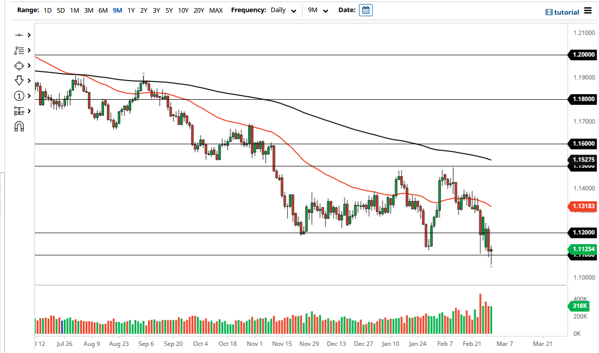Open the Frequency dropdown showing Daily
Viewport: 599px width, 353px height.
pos(284,10)
